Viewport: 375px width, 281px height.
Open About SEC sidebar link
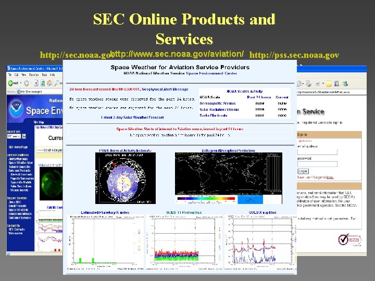click(15, 202)
